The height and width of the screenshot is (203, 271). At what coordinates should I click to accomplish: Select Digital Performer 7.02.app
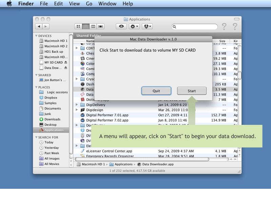(107, 120)
